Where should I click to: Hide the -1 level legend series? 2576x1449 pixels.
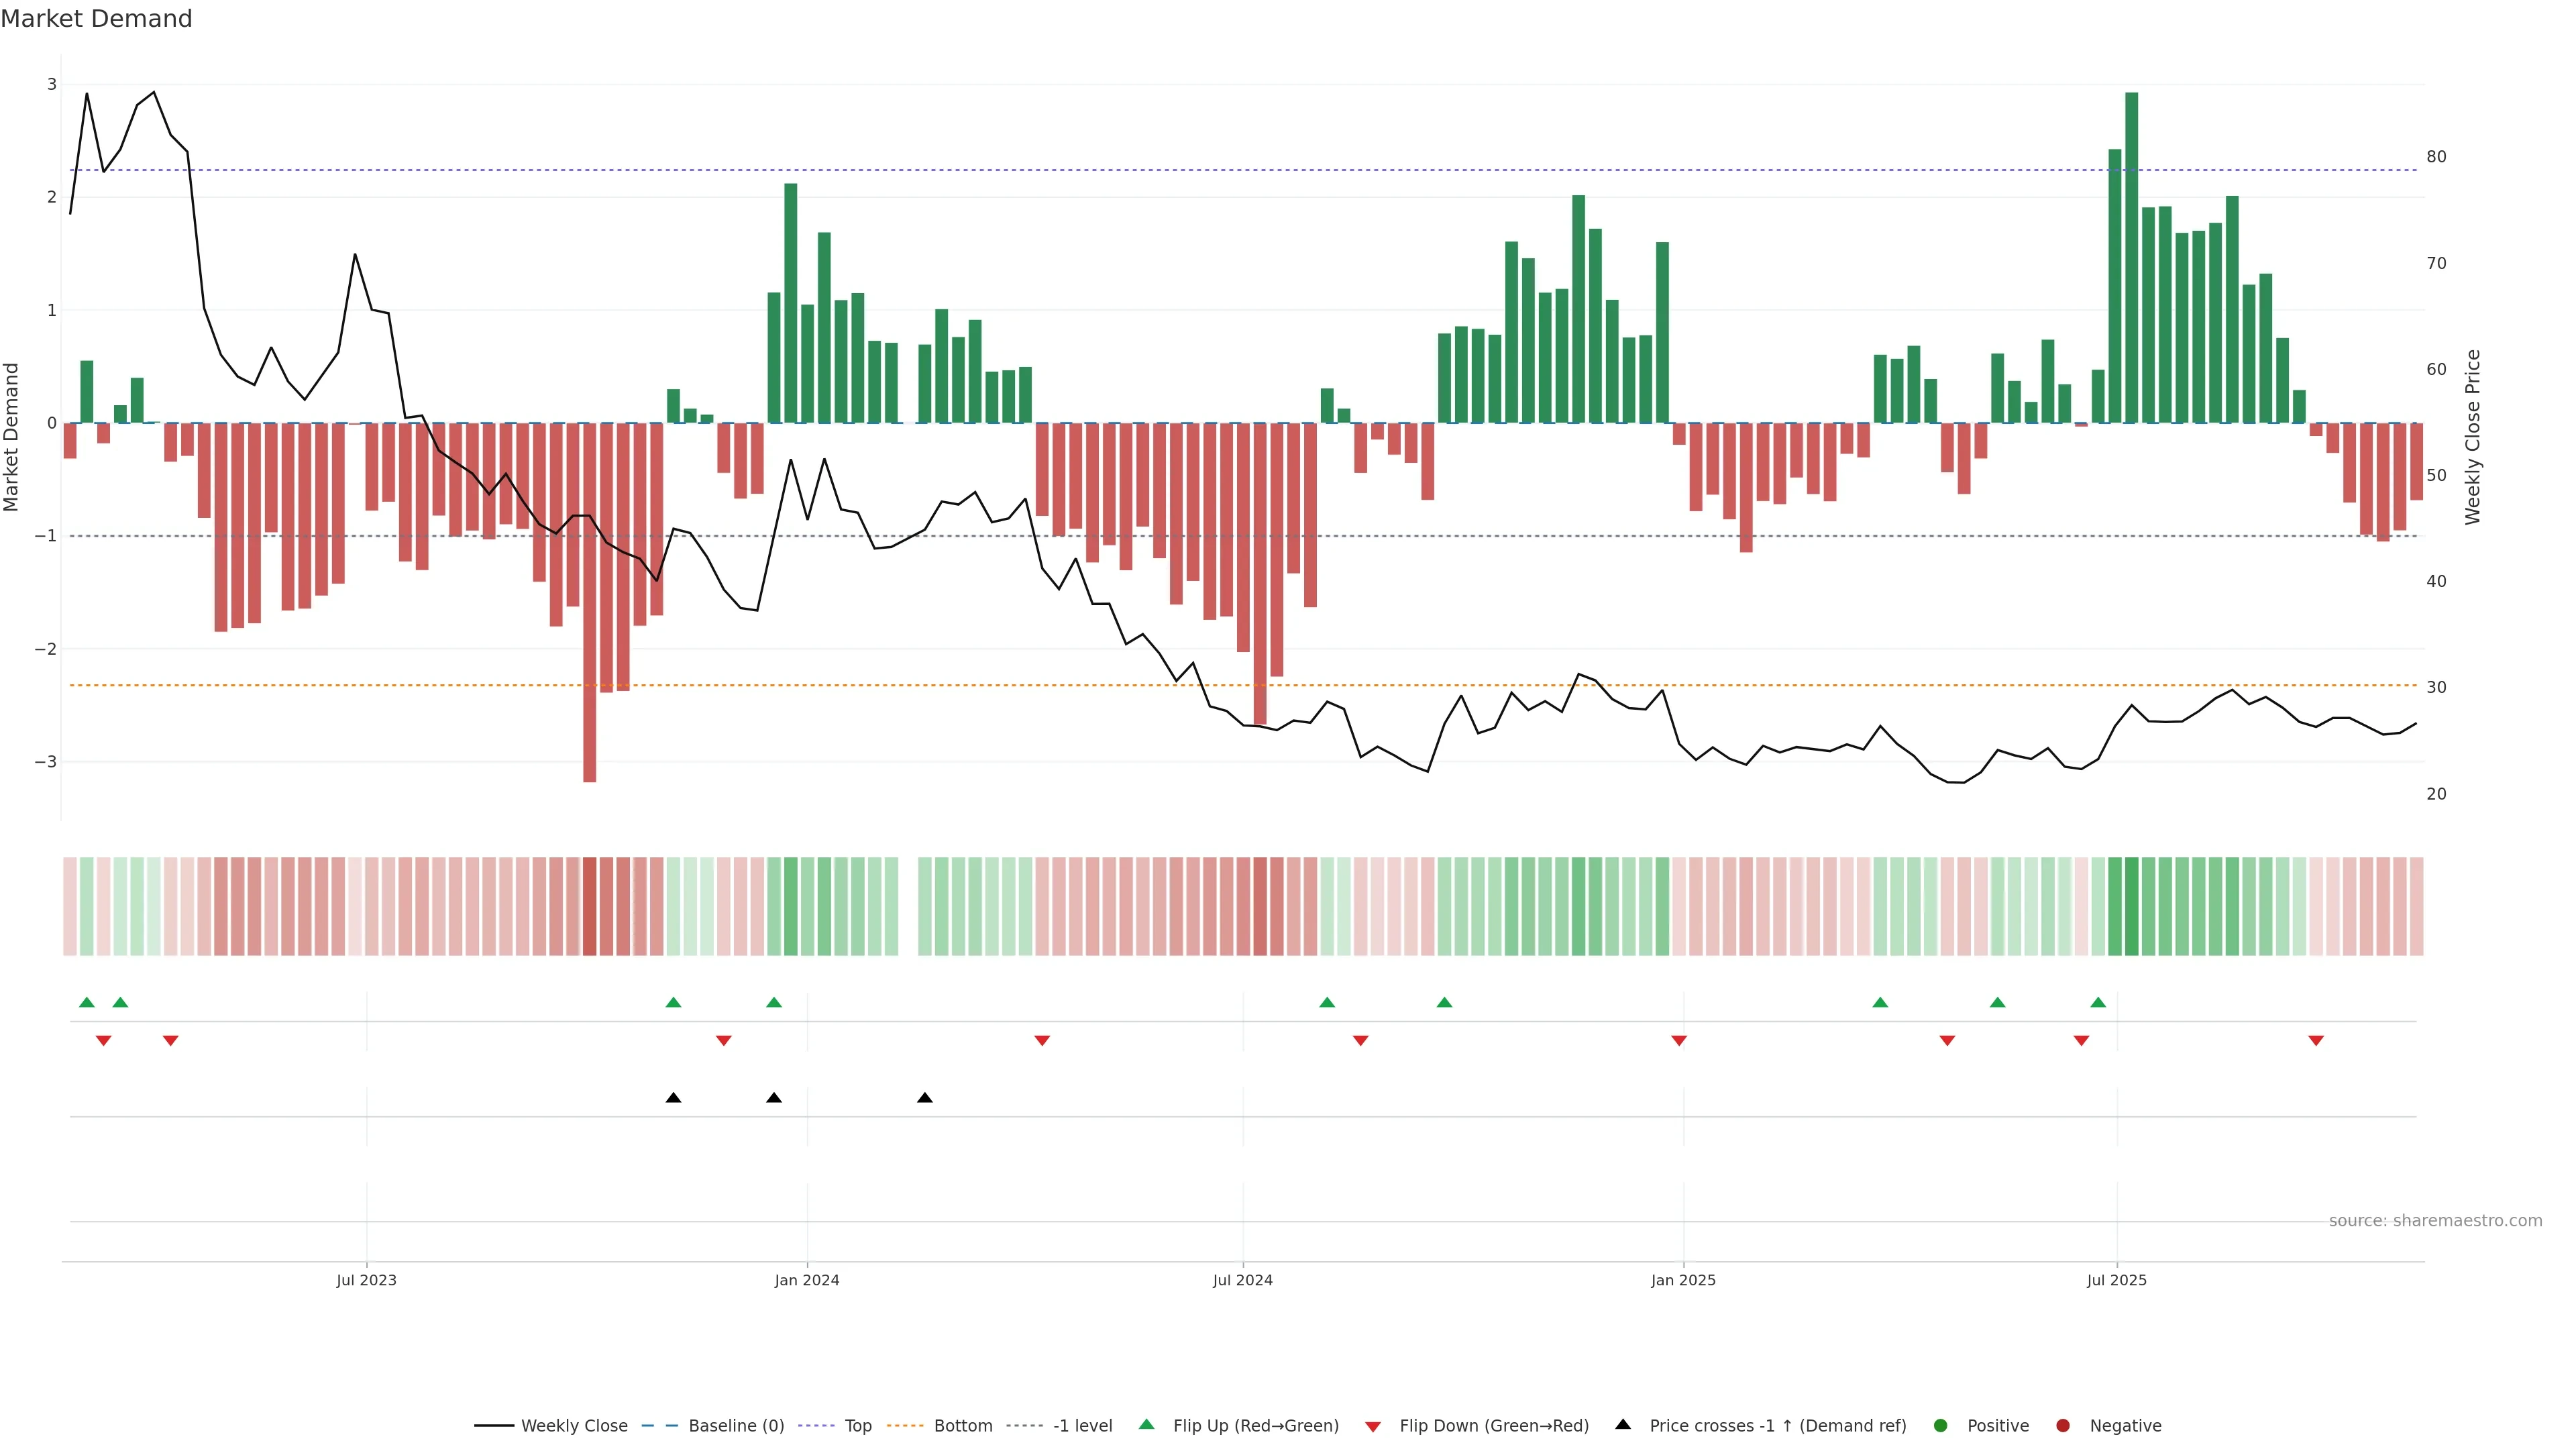(x=1082, y=1425)
